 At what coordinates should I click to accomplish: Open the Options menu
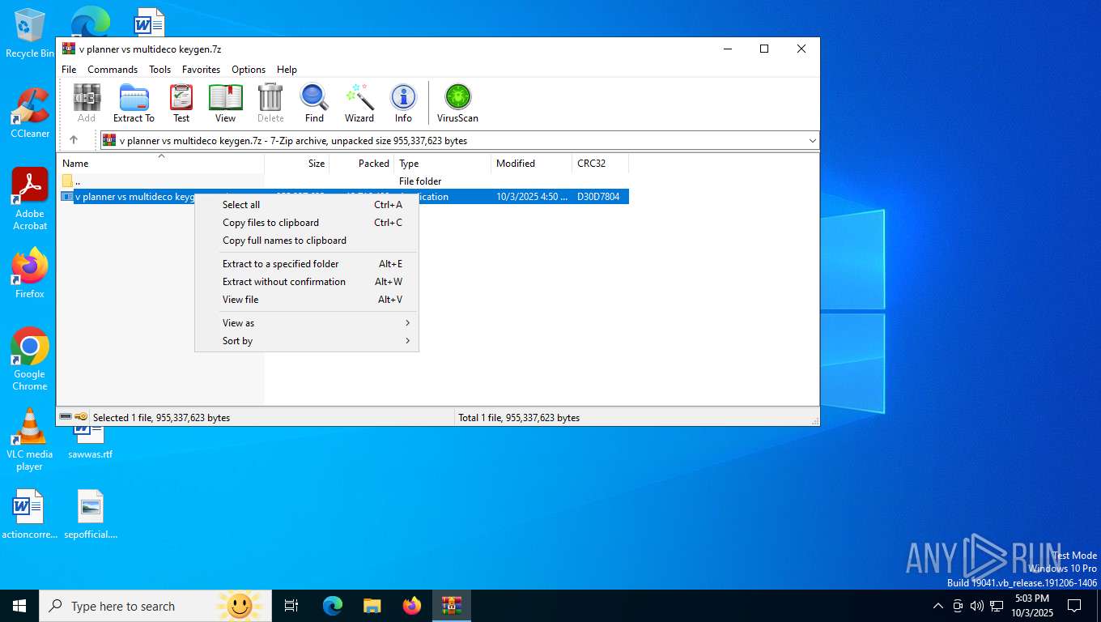(x=249, y=70)
